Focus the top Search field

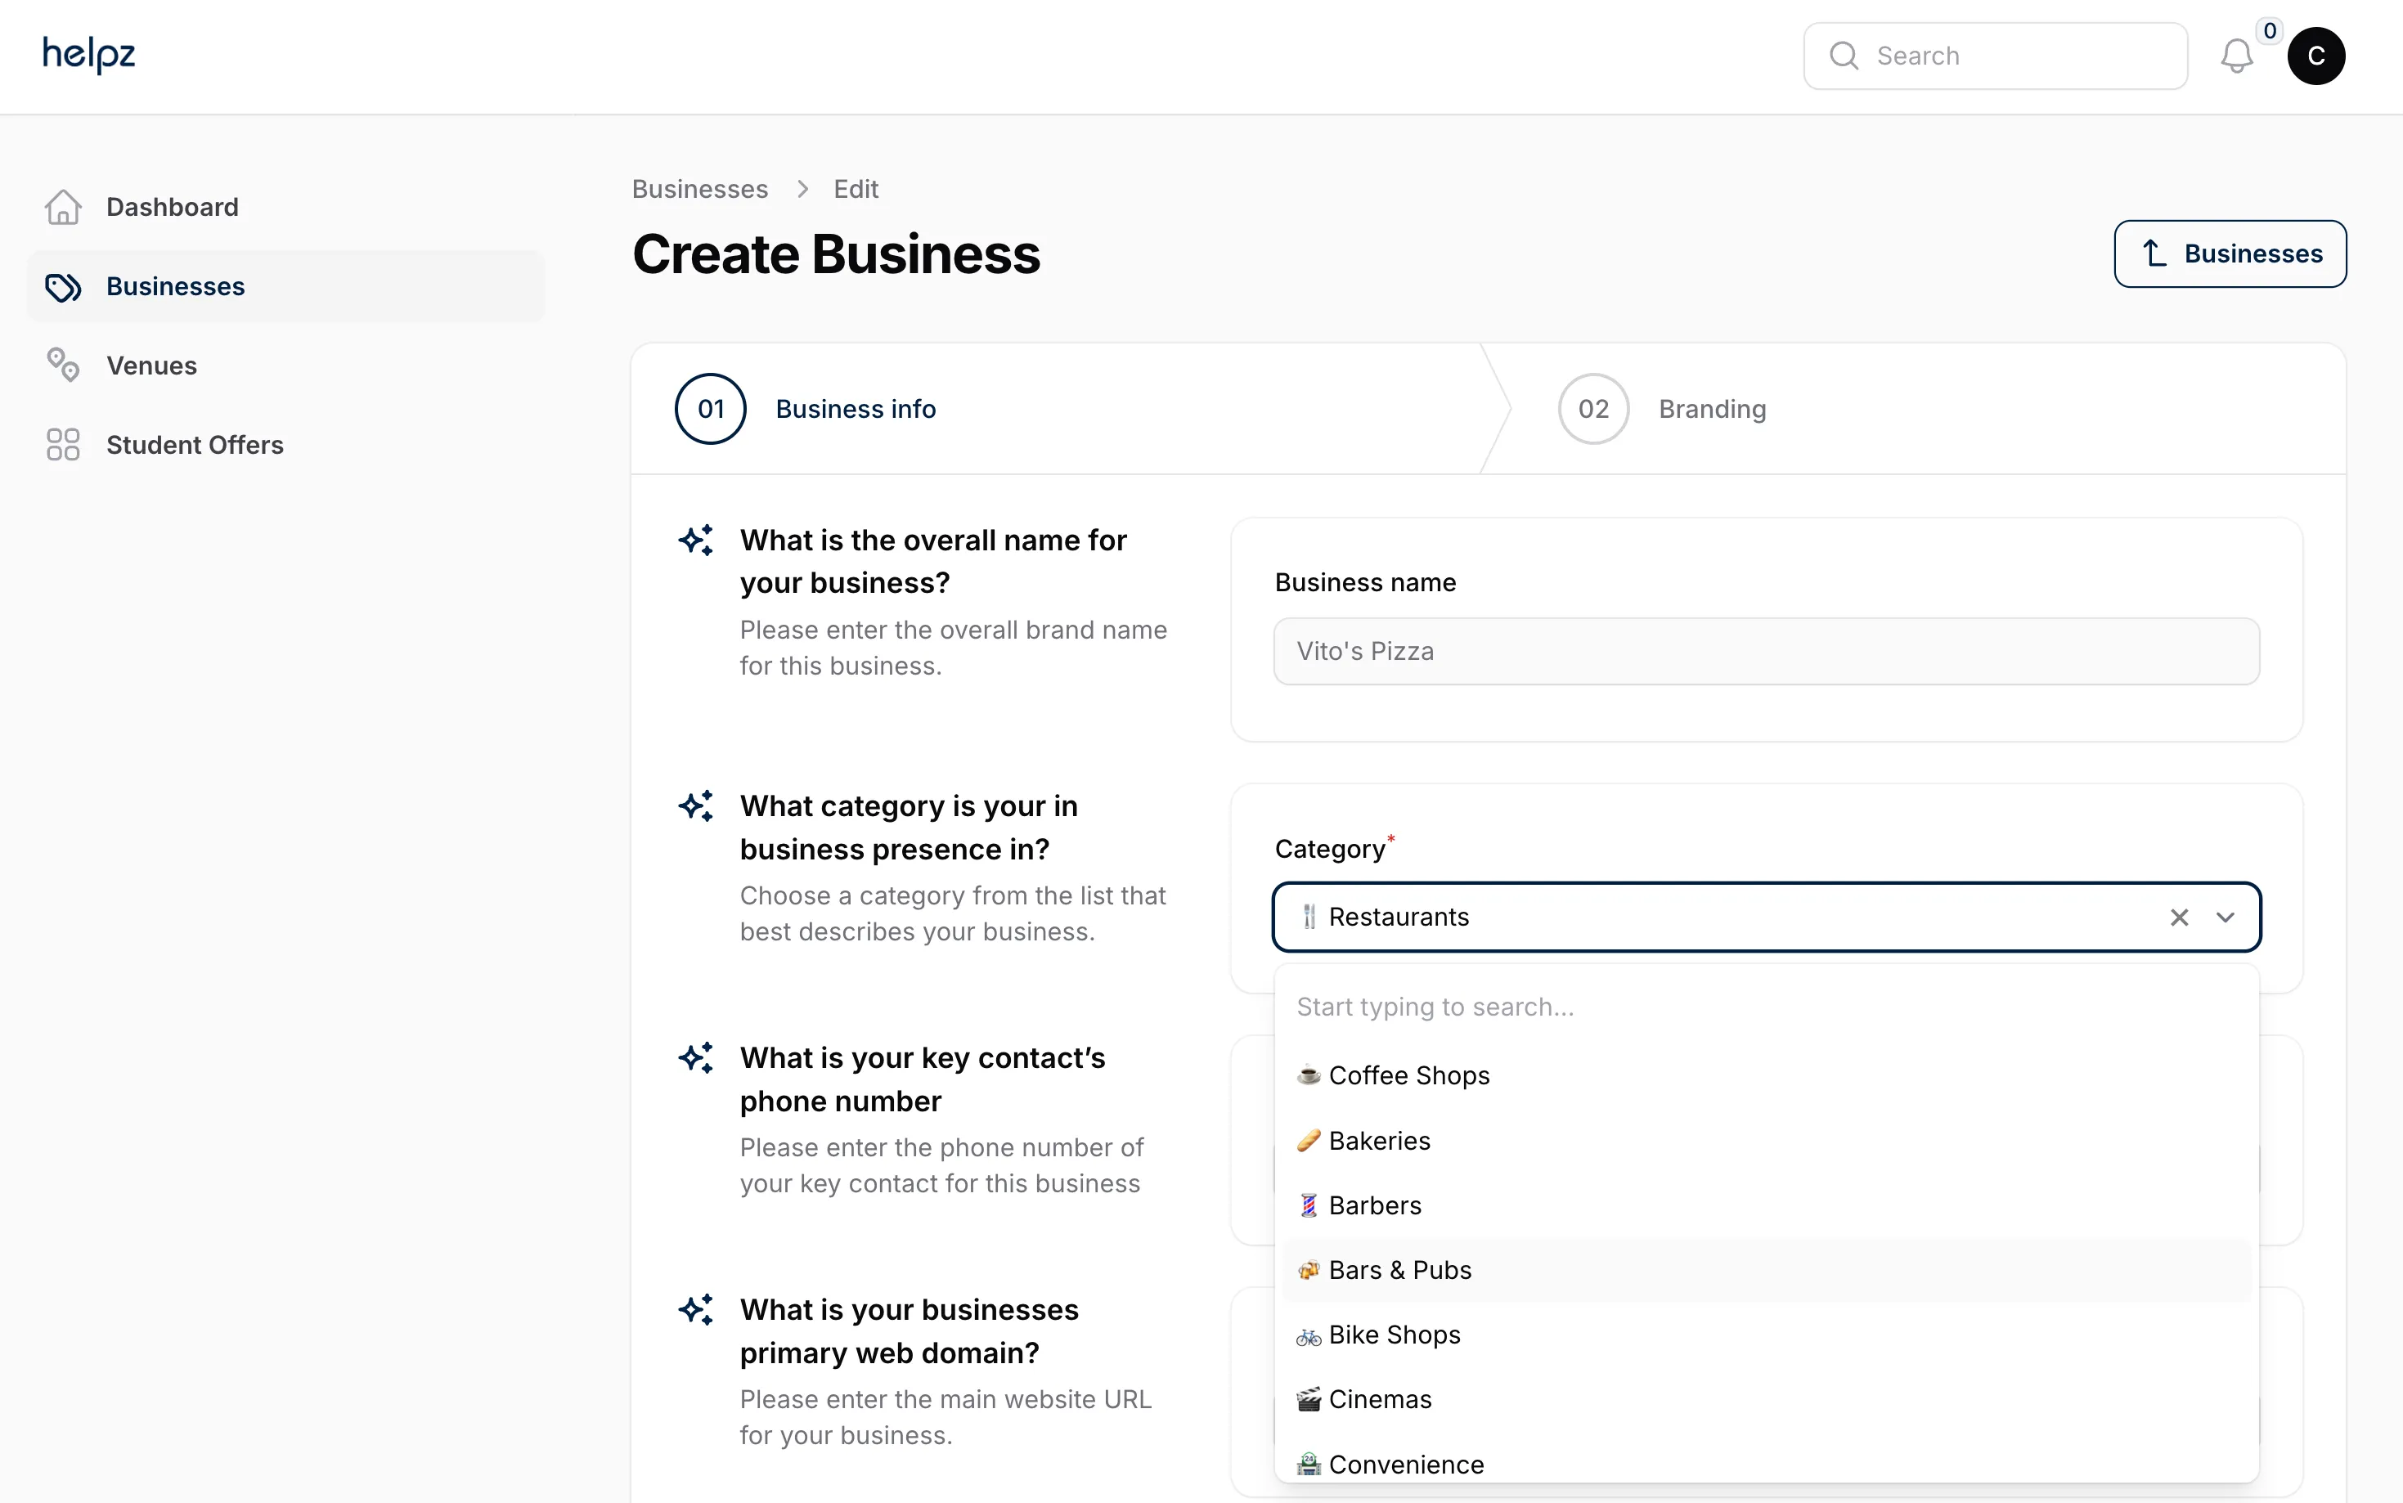pyautogui.click(x=1994, y=56)
